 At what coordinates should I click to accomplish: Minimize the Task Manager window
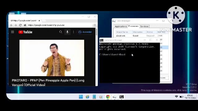click(157, 21)
